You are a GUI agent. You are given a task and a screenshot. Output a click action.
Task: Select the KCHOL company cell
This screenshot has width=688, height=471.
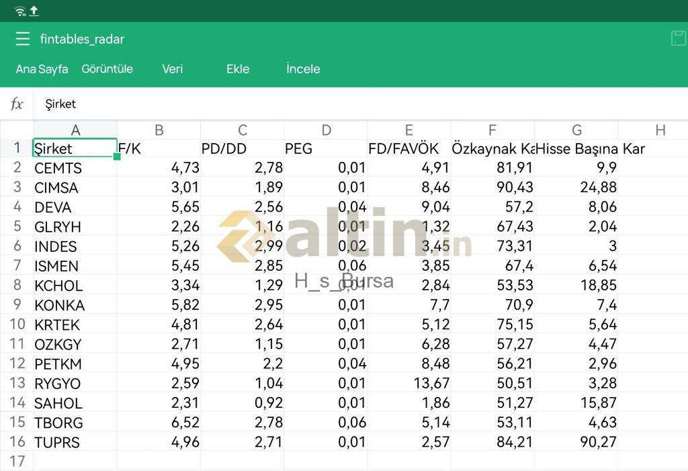75,286
